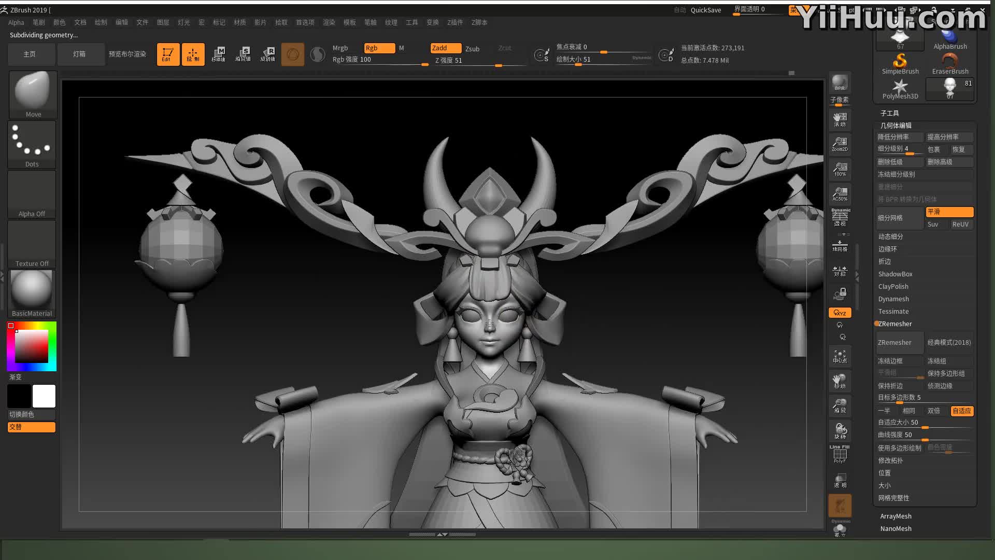Screen dimensions: 995x560
Task: Open the 渲染 (Render) menu
Action: pos(329,22)
